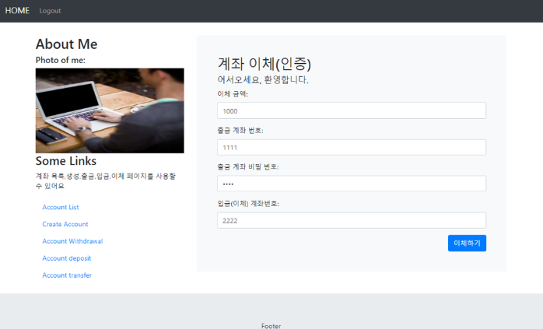The width and height of the screenshot is (543, 329).
Task: Click the Footer text
Action: tap(271, 326)
